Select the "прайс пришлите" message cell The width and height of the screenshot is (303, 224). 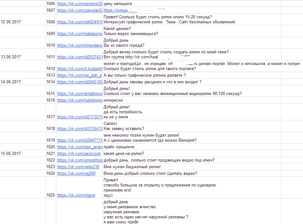158,147
